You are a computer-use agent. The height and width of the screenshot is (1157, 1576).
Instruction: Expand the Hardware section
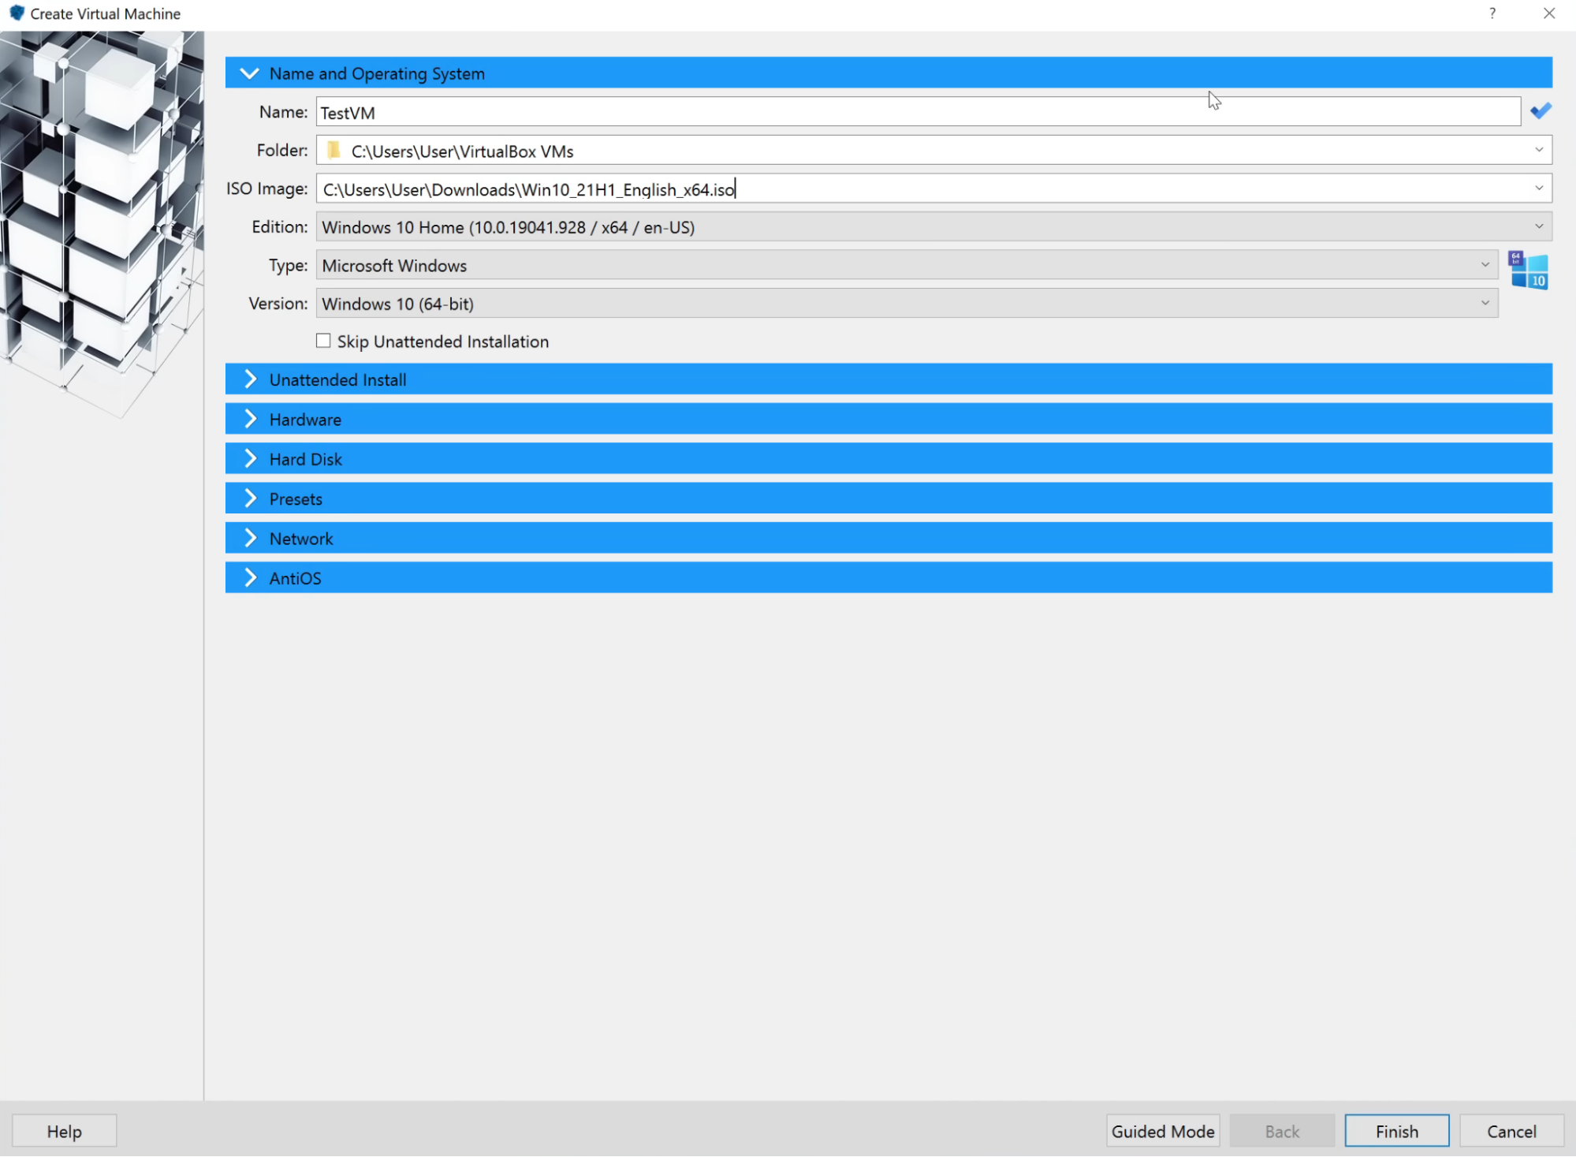click(x=889, y=419)
